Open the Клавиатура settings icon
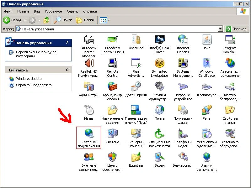 pyautogui.click(x=206, y=86)
